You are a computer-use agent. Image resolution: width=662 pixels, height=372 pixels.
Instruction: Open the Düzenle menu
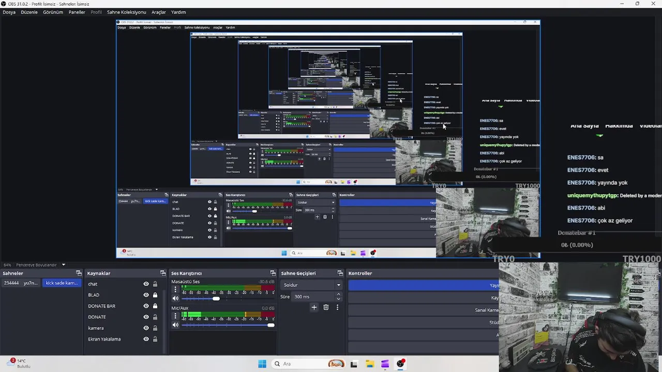click(29, 12)
